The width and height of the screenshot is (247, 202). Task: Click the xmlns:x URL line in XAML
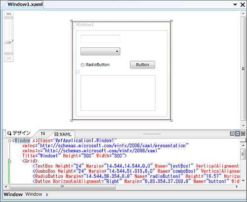point(91,151)
